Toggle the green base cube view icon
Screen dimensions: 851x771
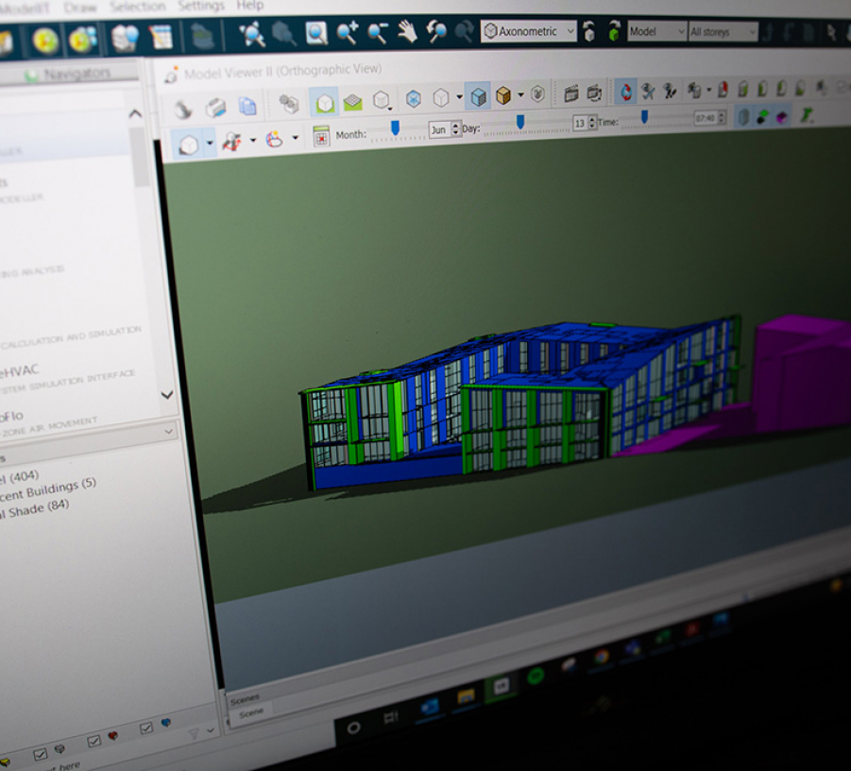[325, 102]
